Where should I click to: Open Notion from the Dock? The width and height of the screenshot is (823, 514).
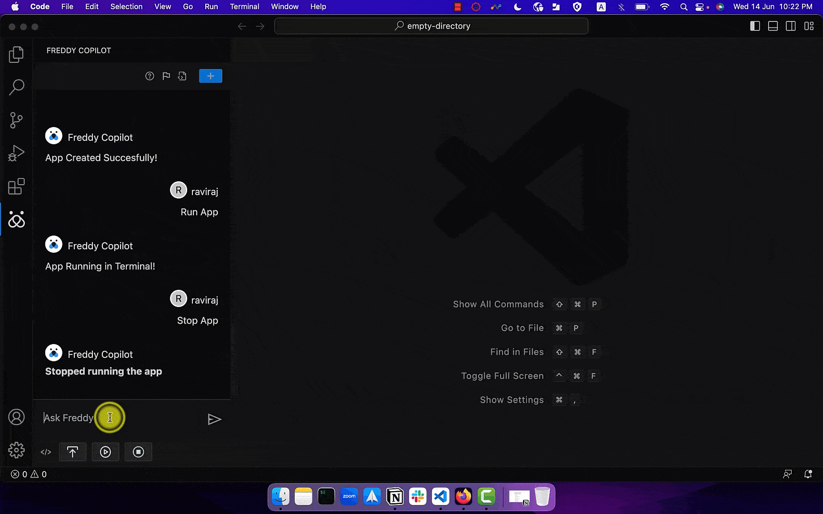pyautogui.click(x=395, y=497)
